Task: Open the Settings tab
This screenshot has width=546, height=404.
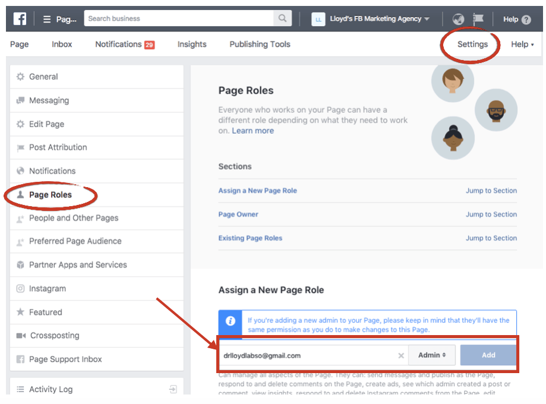Action: coord(472,44)
